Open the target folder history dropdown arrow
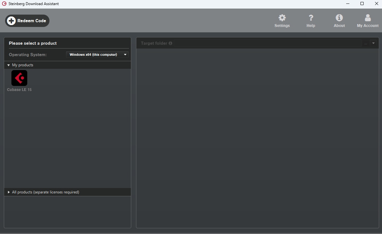 point(373,43)
